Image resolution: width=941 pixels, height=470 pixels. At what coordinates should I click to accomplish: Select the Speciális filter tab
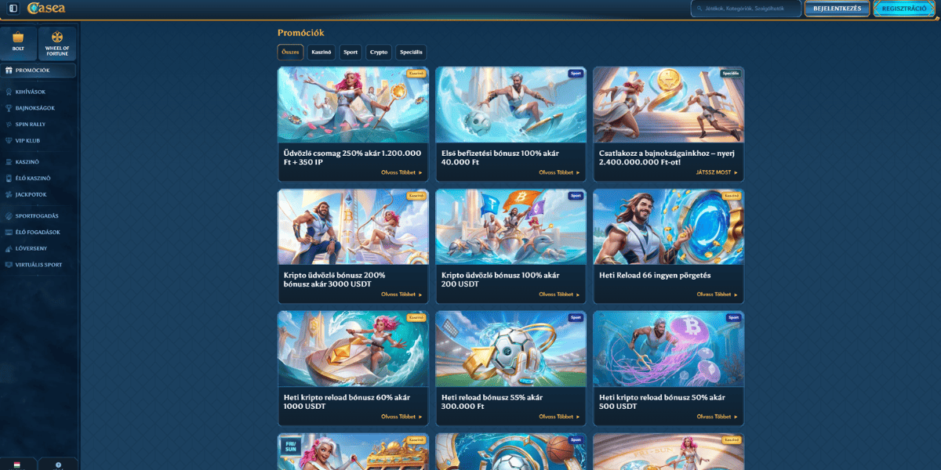click(411, 52)
